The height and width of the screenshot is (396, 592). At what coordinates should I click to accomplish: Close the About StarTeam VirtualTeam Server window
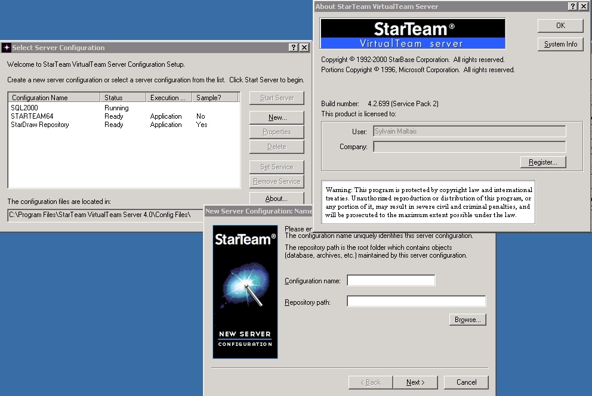coord(584,6)
